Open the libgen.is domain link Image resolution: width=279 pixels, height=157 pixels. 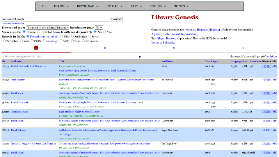pos(202,30)
